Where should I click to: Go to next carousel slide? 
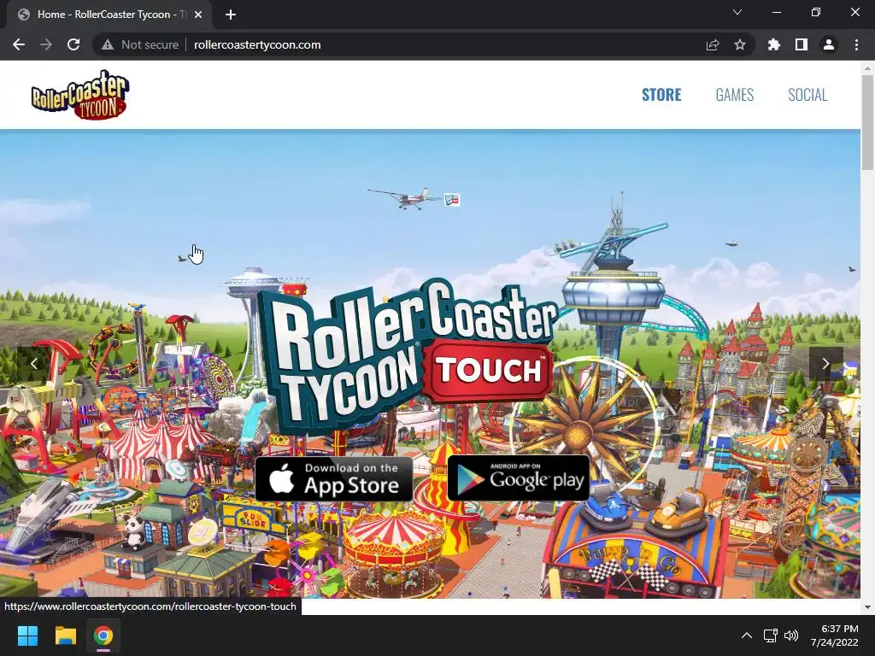826,364
